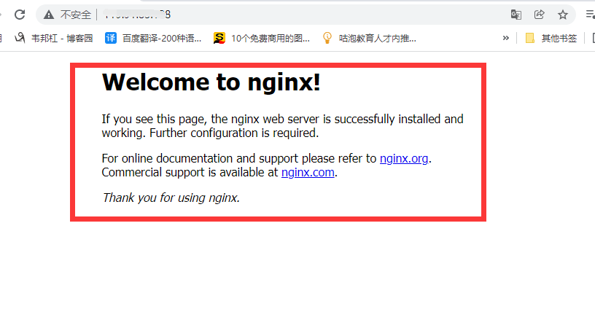Screen dimensions: 595x328
Task: Click the not-secure warning triangle icon
Action: 49,15
